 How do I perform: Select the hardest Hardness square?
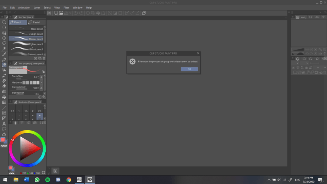point(38,82)
